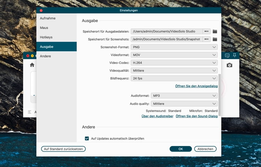Viewport: 261px width, 167px height.
Task: Toggle automatic update check checkbox
Action: click(87, 138)
